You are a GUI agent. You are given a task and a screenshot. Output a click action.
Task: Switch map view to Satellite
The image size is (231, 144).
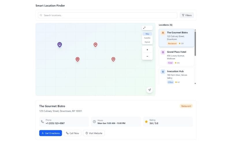click(147, 38)
